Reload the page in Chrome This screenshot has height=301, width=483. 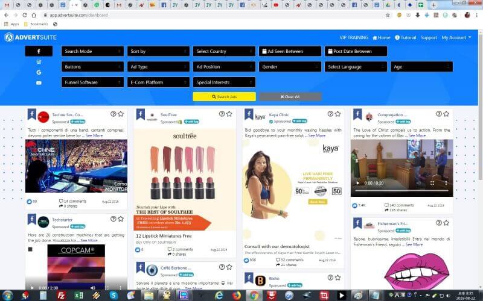click(25, 15)
